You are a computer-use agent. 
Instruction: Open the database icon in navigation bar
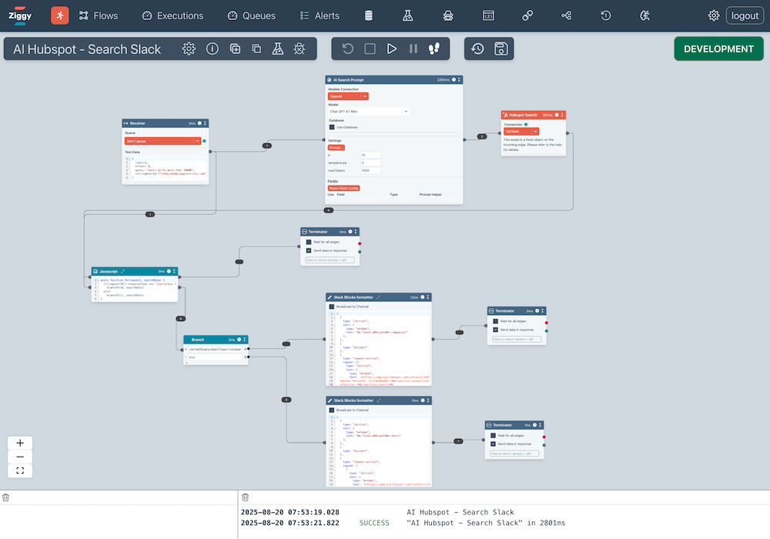368,15
